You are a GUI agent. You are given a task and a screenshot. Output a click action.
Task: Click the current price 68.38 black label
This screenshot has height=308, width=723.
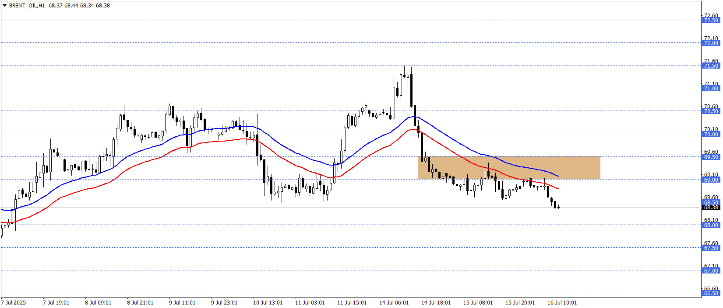[x=711, y=208]
